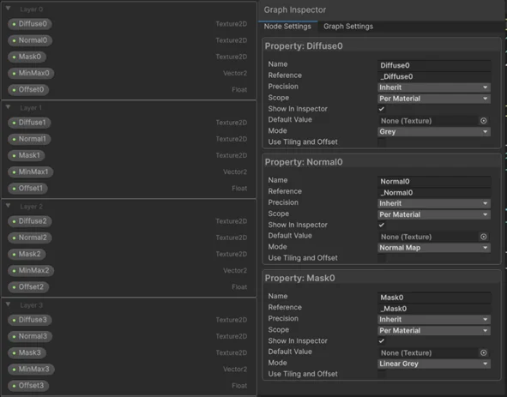Collapse the Layer 2 category

(x=8, y=206)
